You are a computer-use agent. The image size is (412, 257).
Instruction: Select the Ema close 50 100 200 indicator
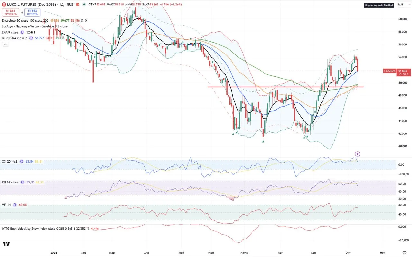point(25,20)
